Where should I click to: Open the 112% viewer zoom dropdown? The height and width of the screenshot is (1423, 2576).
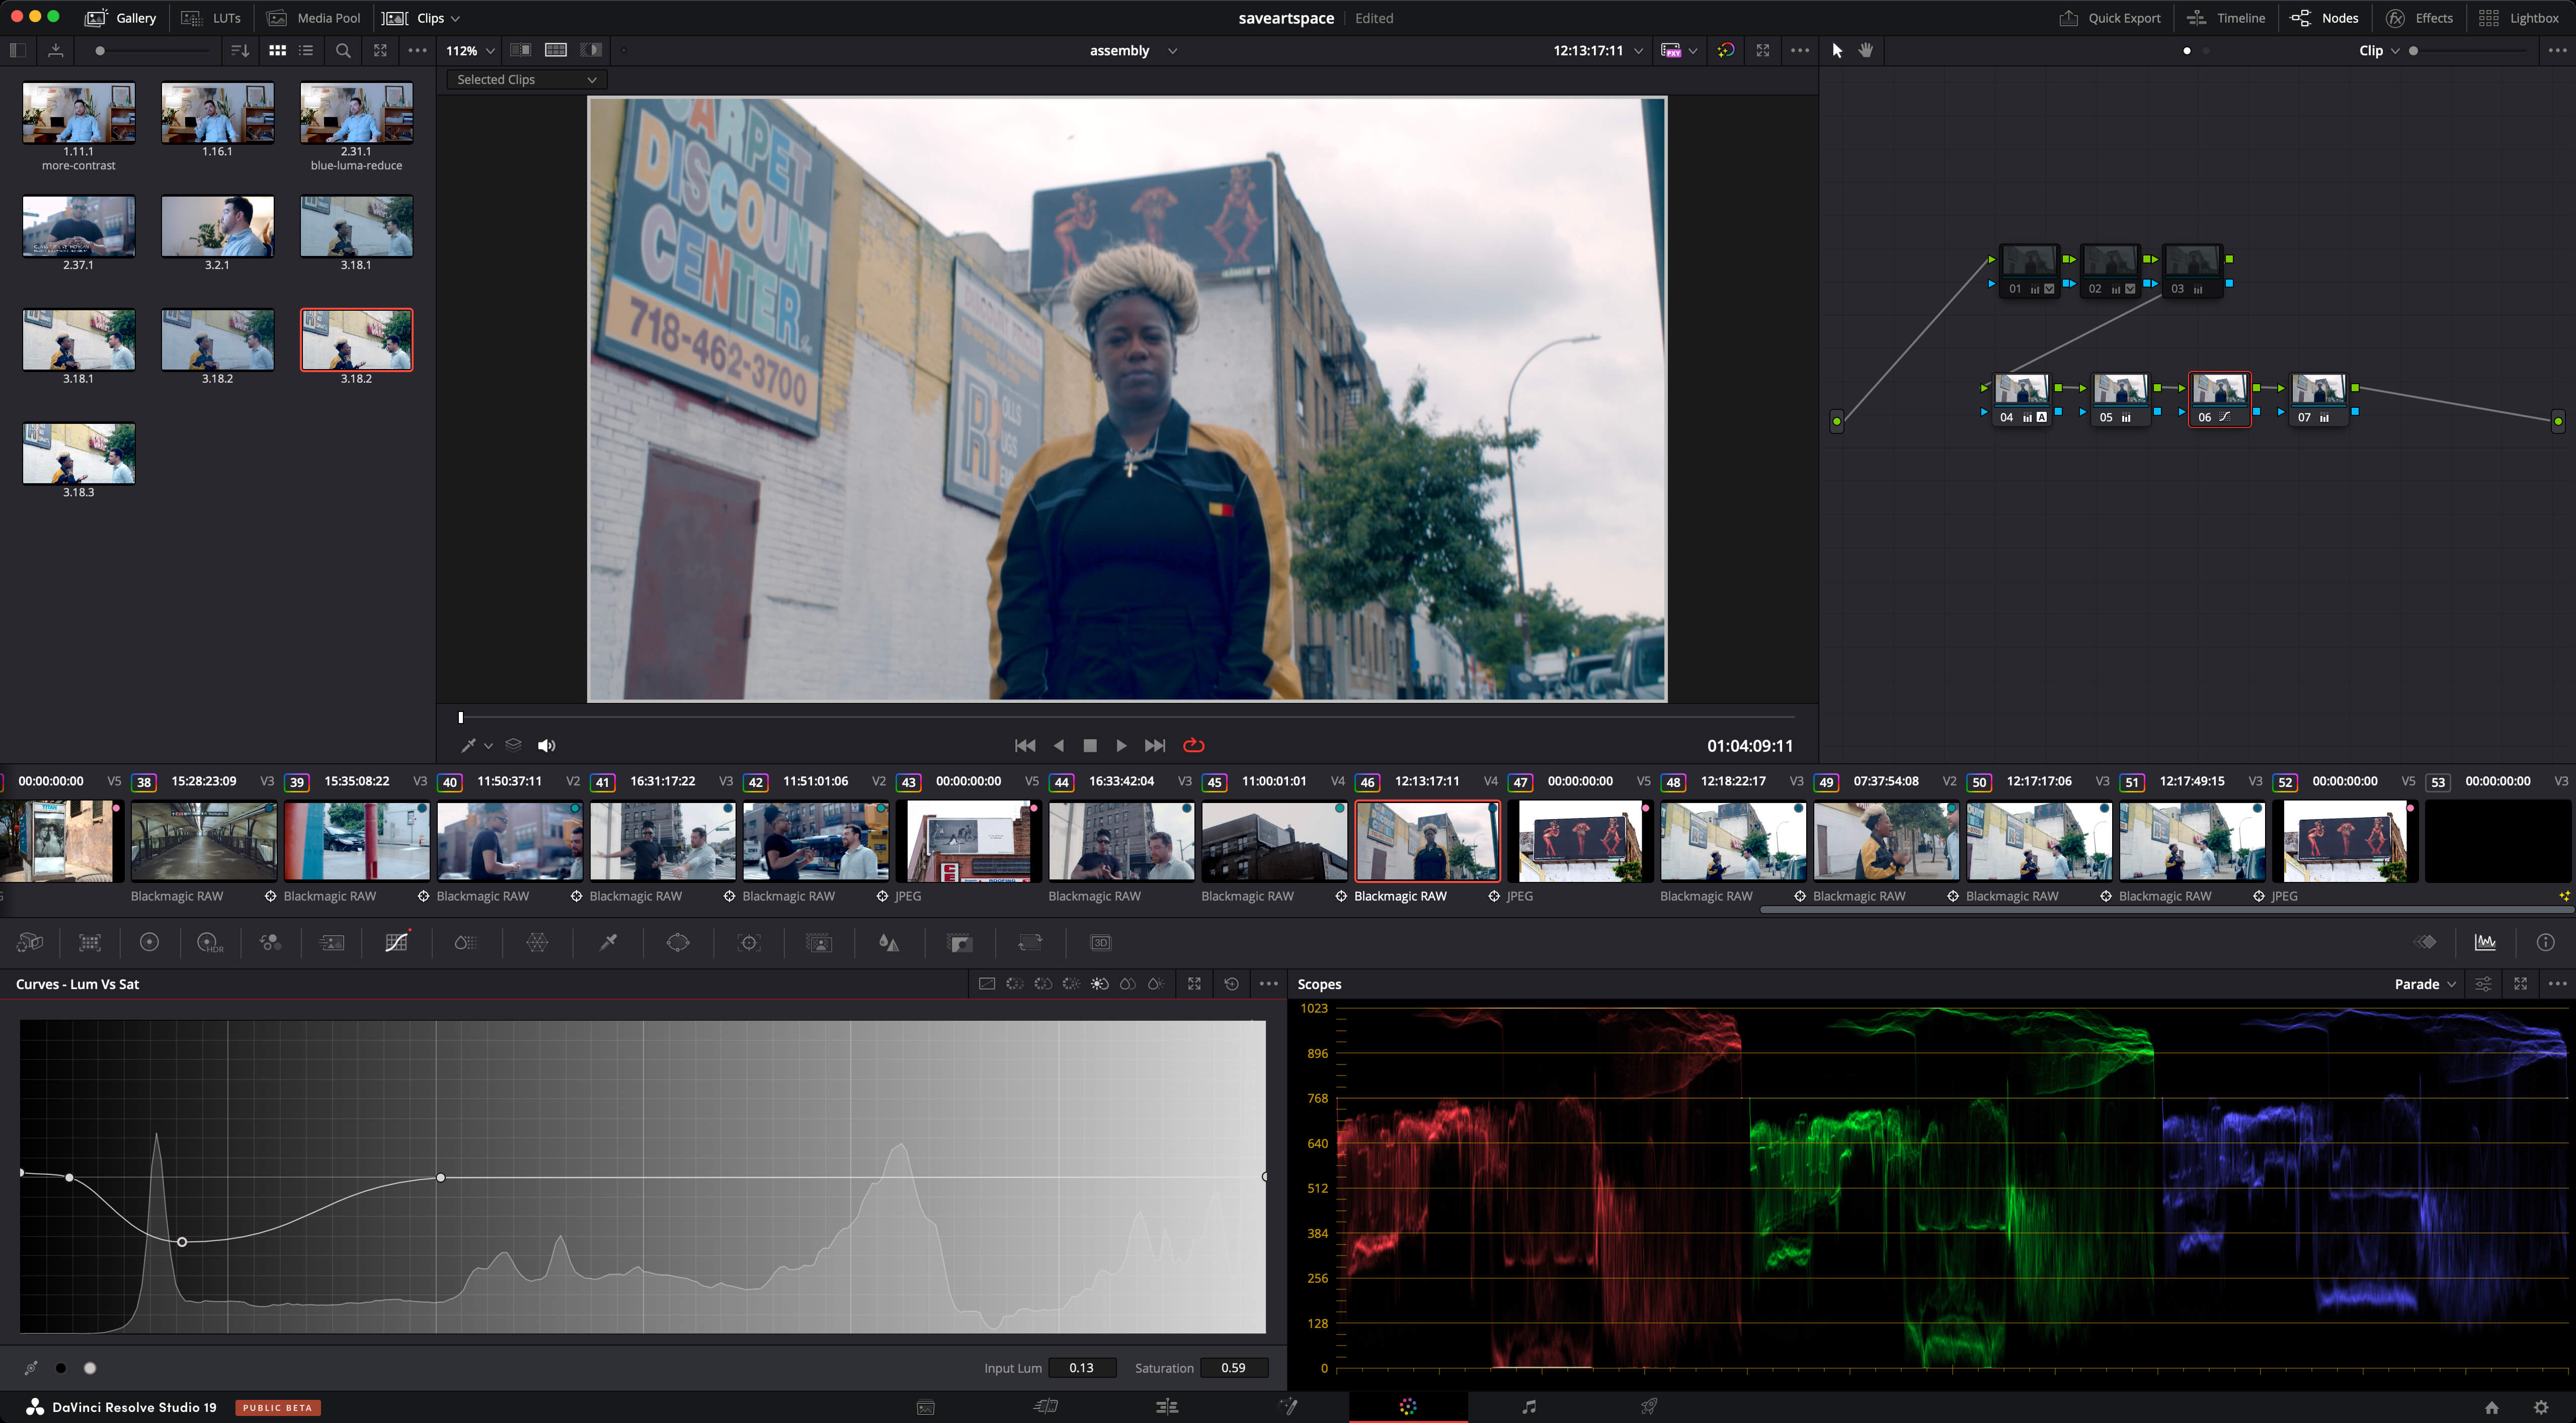pyautogui.click(x=470, y=50)
